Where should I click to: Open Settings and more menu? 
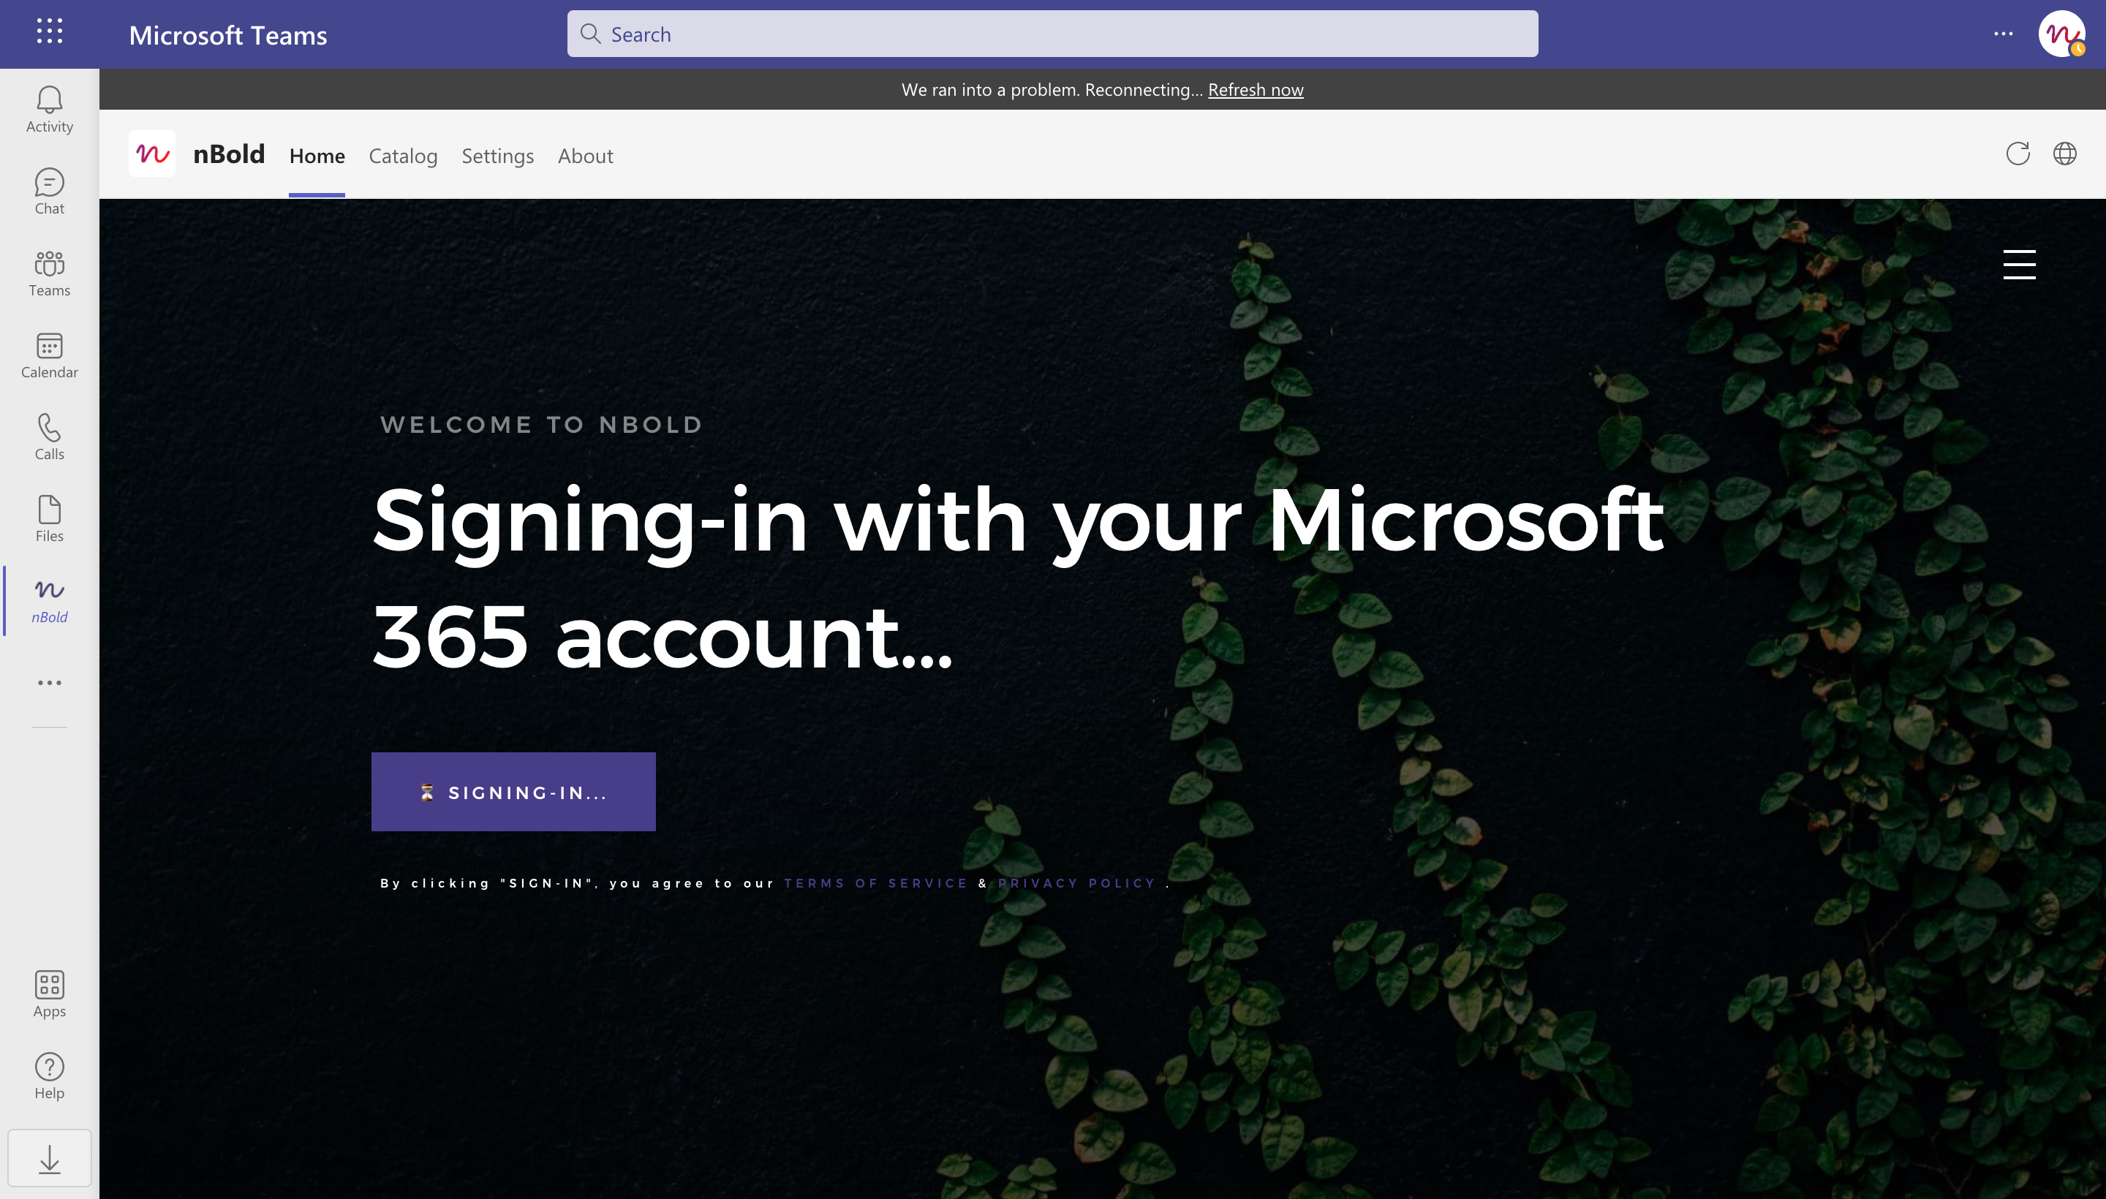pyautogui.click(x=2003, y=34)
